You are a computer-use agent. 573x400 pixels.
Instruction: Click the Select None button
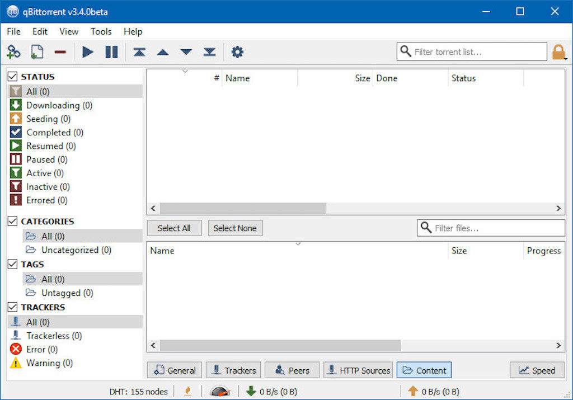pos(236,228)
